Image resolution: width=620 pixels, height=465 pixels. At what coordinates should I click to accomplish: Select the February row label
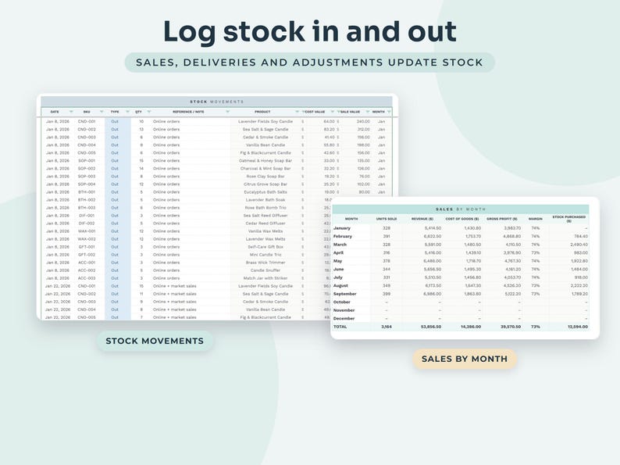click(343, 236)
